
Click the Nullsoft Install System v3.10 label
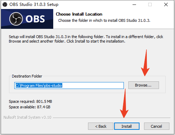pyautogui.click(x=27, y=117)
